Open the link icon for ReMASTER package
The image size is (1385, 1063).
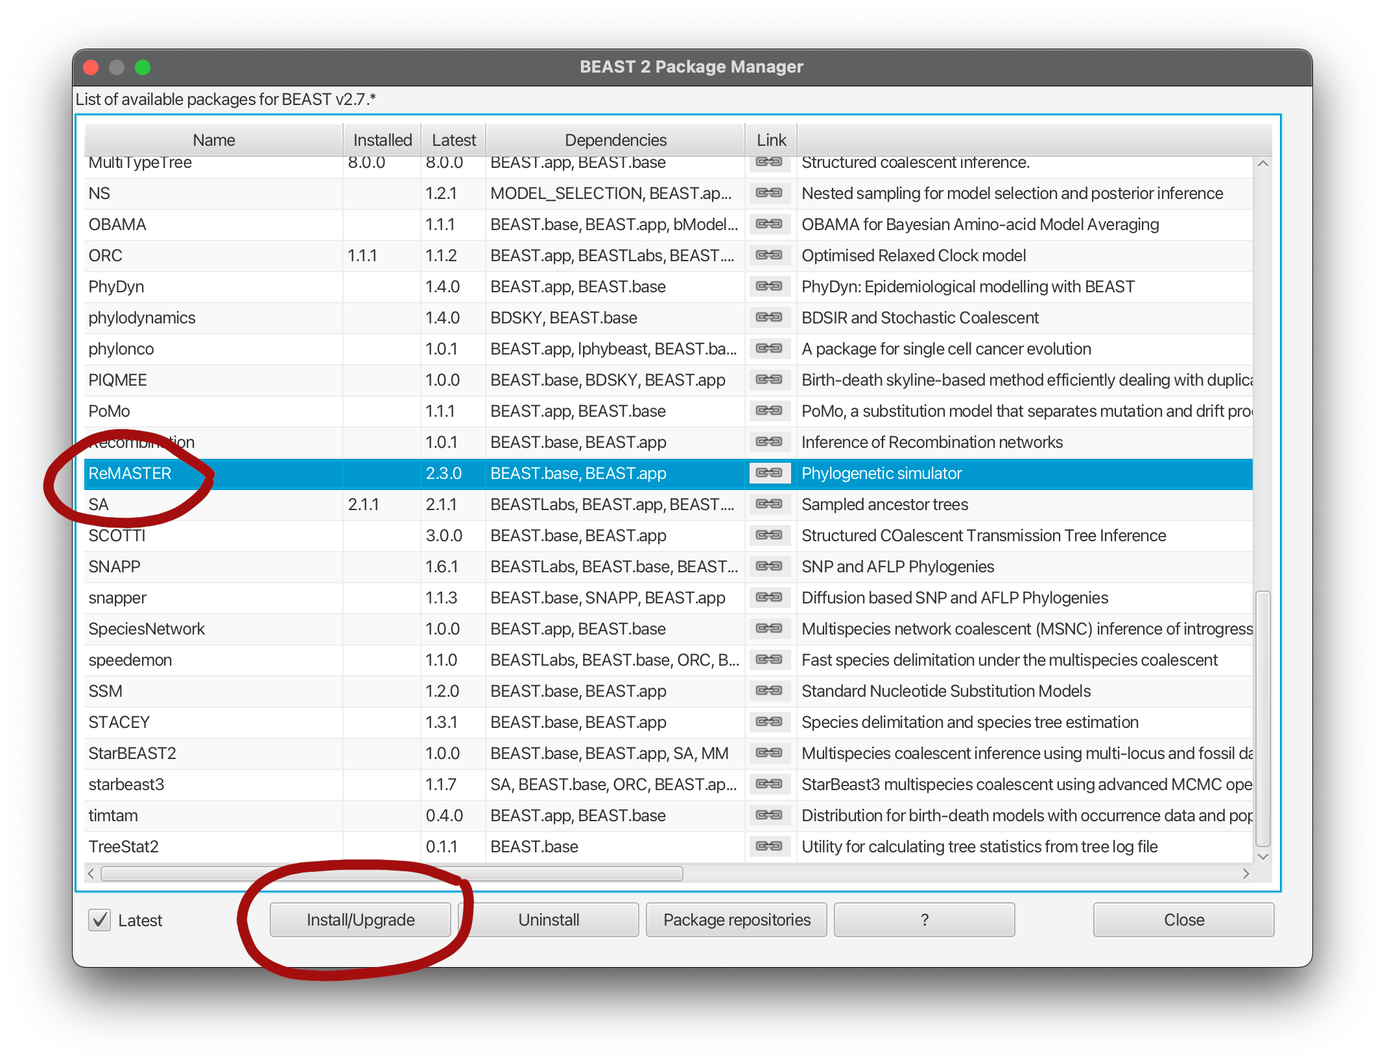pyautogui.click(x=769, y=473)
